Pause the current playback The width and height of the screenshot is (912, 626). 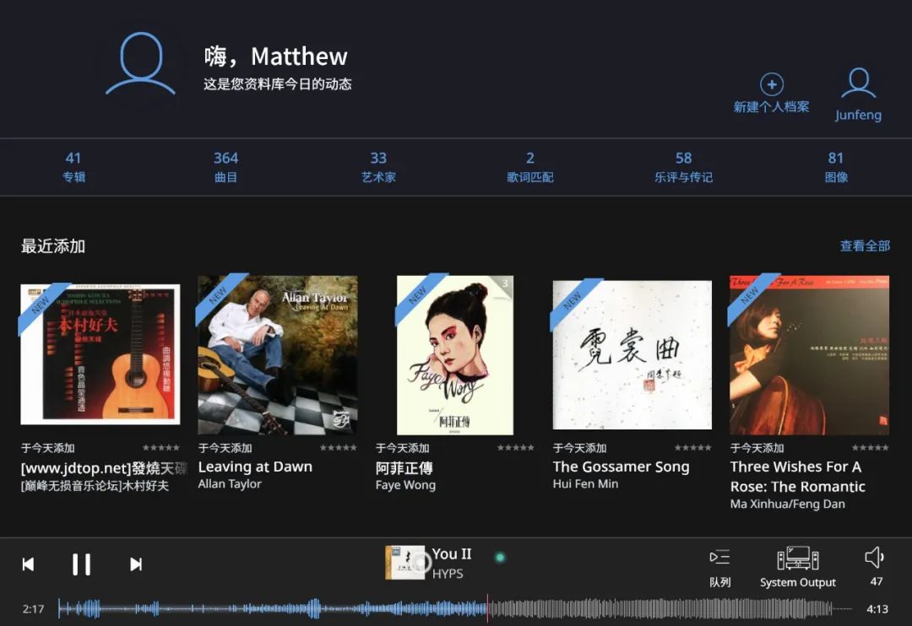coord(81,564)
